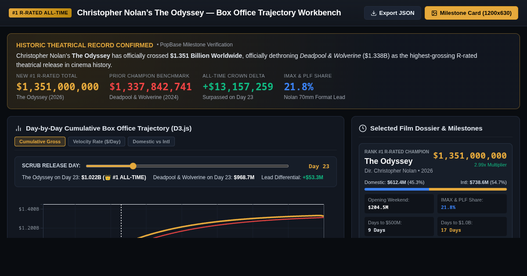
Task: Click the Day 23 readout next to slider
Action: [319, 166]
